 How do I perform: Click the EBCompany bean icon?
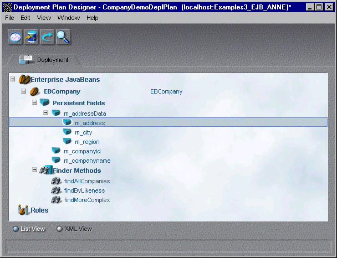34,91
